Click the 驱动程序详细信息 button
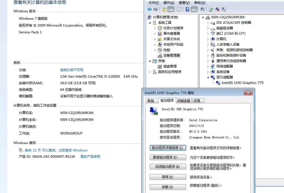Viewport: 284px width, 193px height. pos(168,147)
